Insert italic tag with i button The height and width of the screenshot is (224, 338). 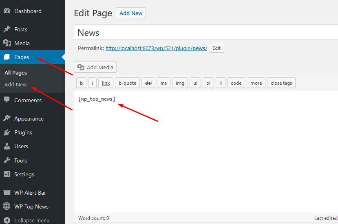tap(92, 83)
